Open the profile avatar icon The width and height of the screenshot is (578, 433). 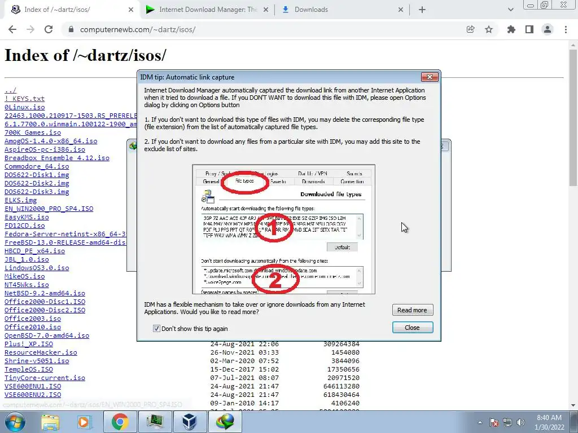coord(548,29)
